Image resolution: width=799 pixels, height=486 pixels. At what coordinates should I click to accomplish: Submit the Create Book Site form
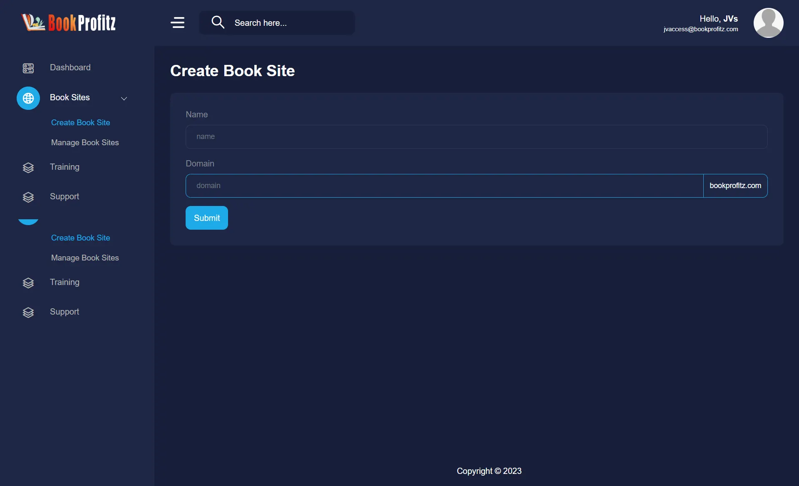point(207,218)
